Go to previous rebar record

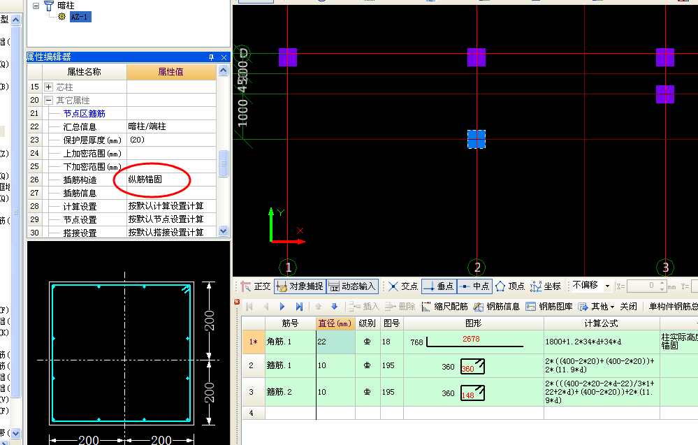tap(266, 307)
